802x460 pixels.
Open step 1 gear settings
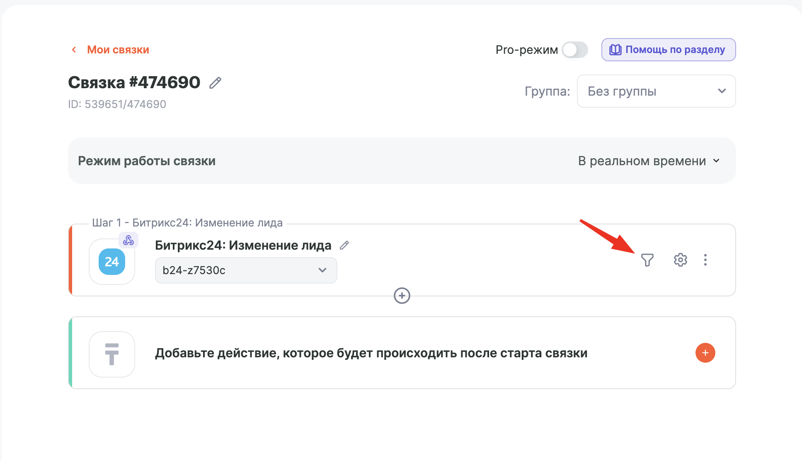click(680, 260)
